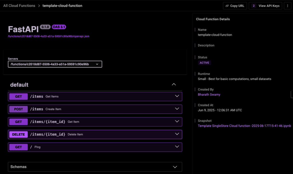The image size is (293, 174).
Task: Click the Cloud Function Details heading
Action: [213, 19]
